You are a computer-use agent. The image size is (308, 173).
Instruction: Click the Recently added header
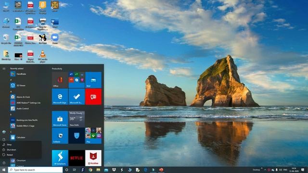pos(17,69)
